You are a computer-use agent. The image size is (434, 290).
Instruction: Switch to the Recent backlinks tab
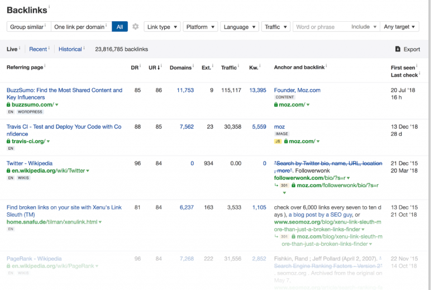[38, 49]
